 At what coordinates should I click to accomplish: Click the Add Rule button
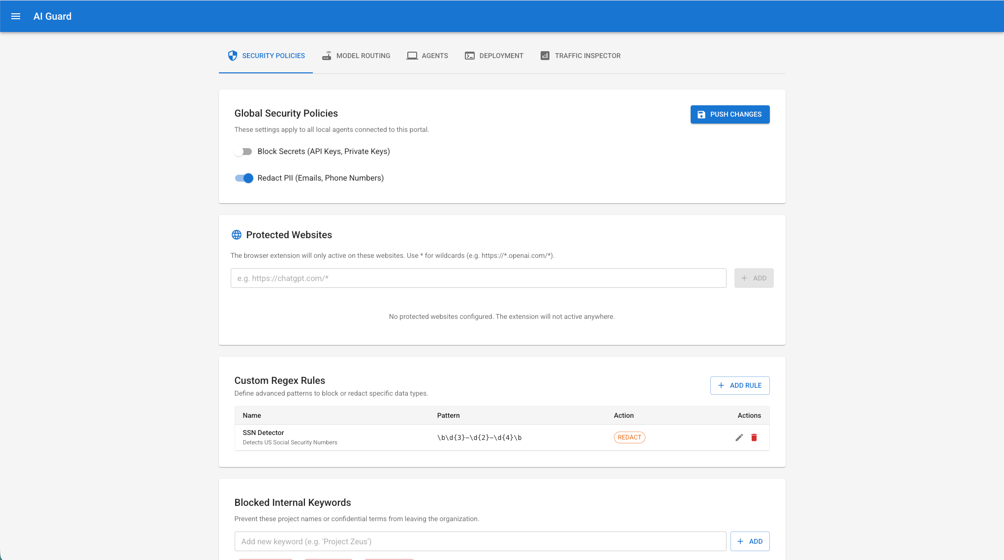[740, 385]
